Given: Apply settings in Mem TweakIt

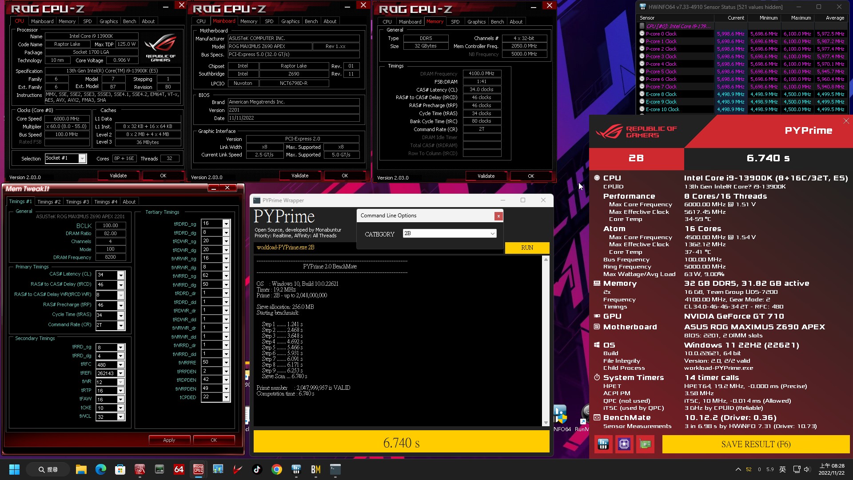Looking at the screenshot, I should [169, 440].
